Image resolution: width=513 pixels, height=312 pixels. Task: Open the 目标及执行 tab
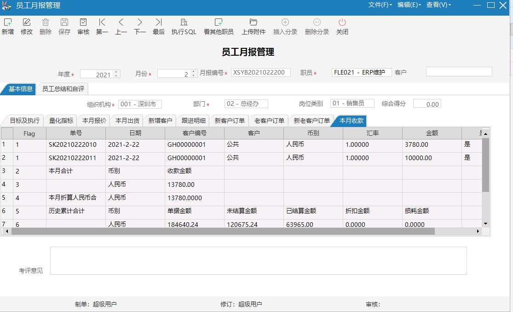(24, 121)
